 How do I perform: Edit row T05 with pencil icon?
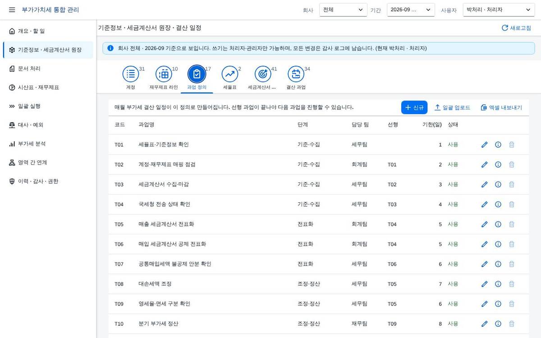485,224
